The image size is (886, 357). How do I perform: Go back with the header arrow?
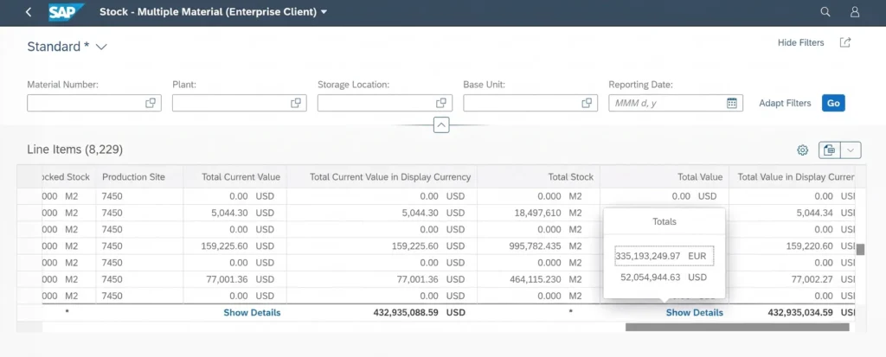(x=29, y=12)
